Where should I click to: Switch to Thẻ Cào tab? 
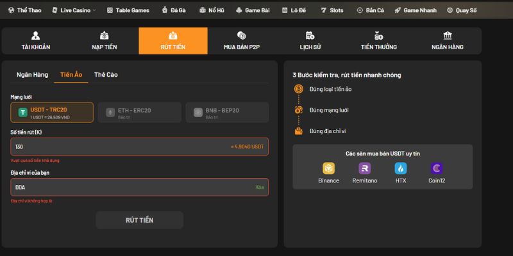point(106,75)
